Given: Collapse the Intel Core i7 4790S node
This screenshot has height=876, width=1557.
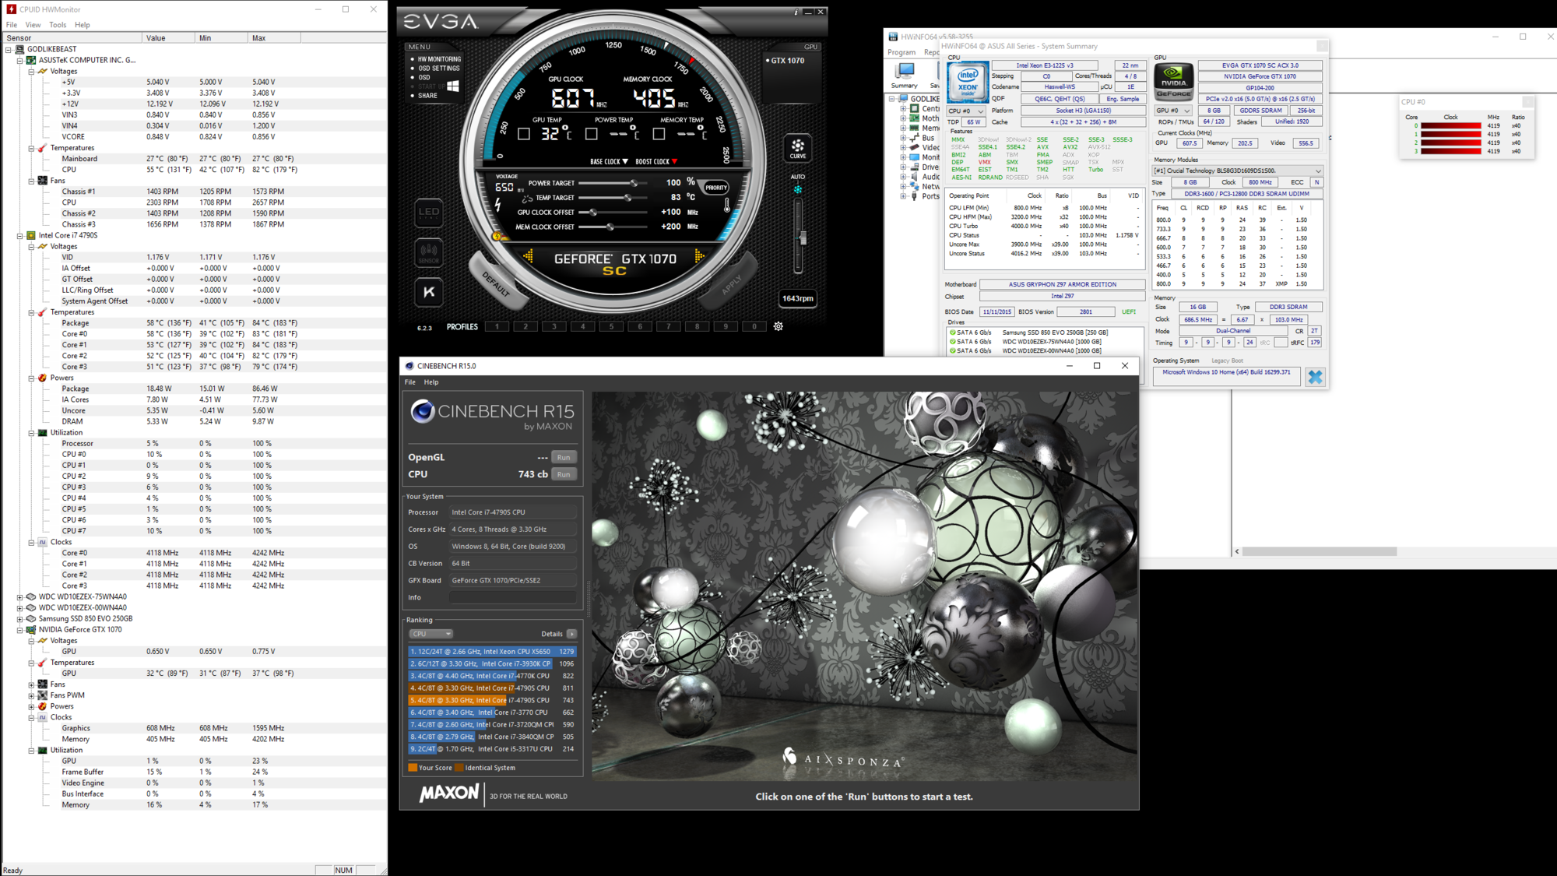Looking at the screenshot, I should click(x=20, y=235).
